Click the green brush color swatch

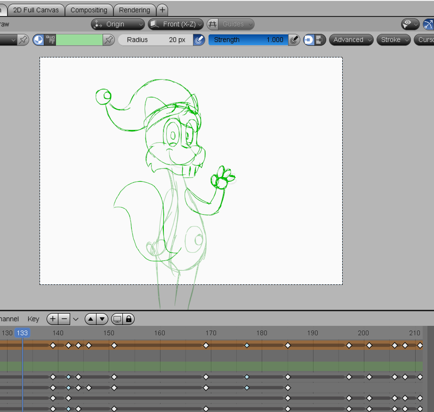click(79, 40)
